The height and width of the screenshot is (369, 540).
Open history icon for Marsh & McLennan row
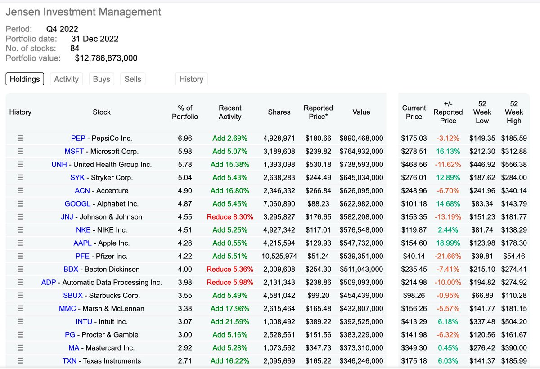20,308
